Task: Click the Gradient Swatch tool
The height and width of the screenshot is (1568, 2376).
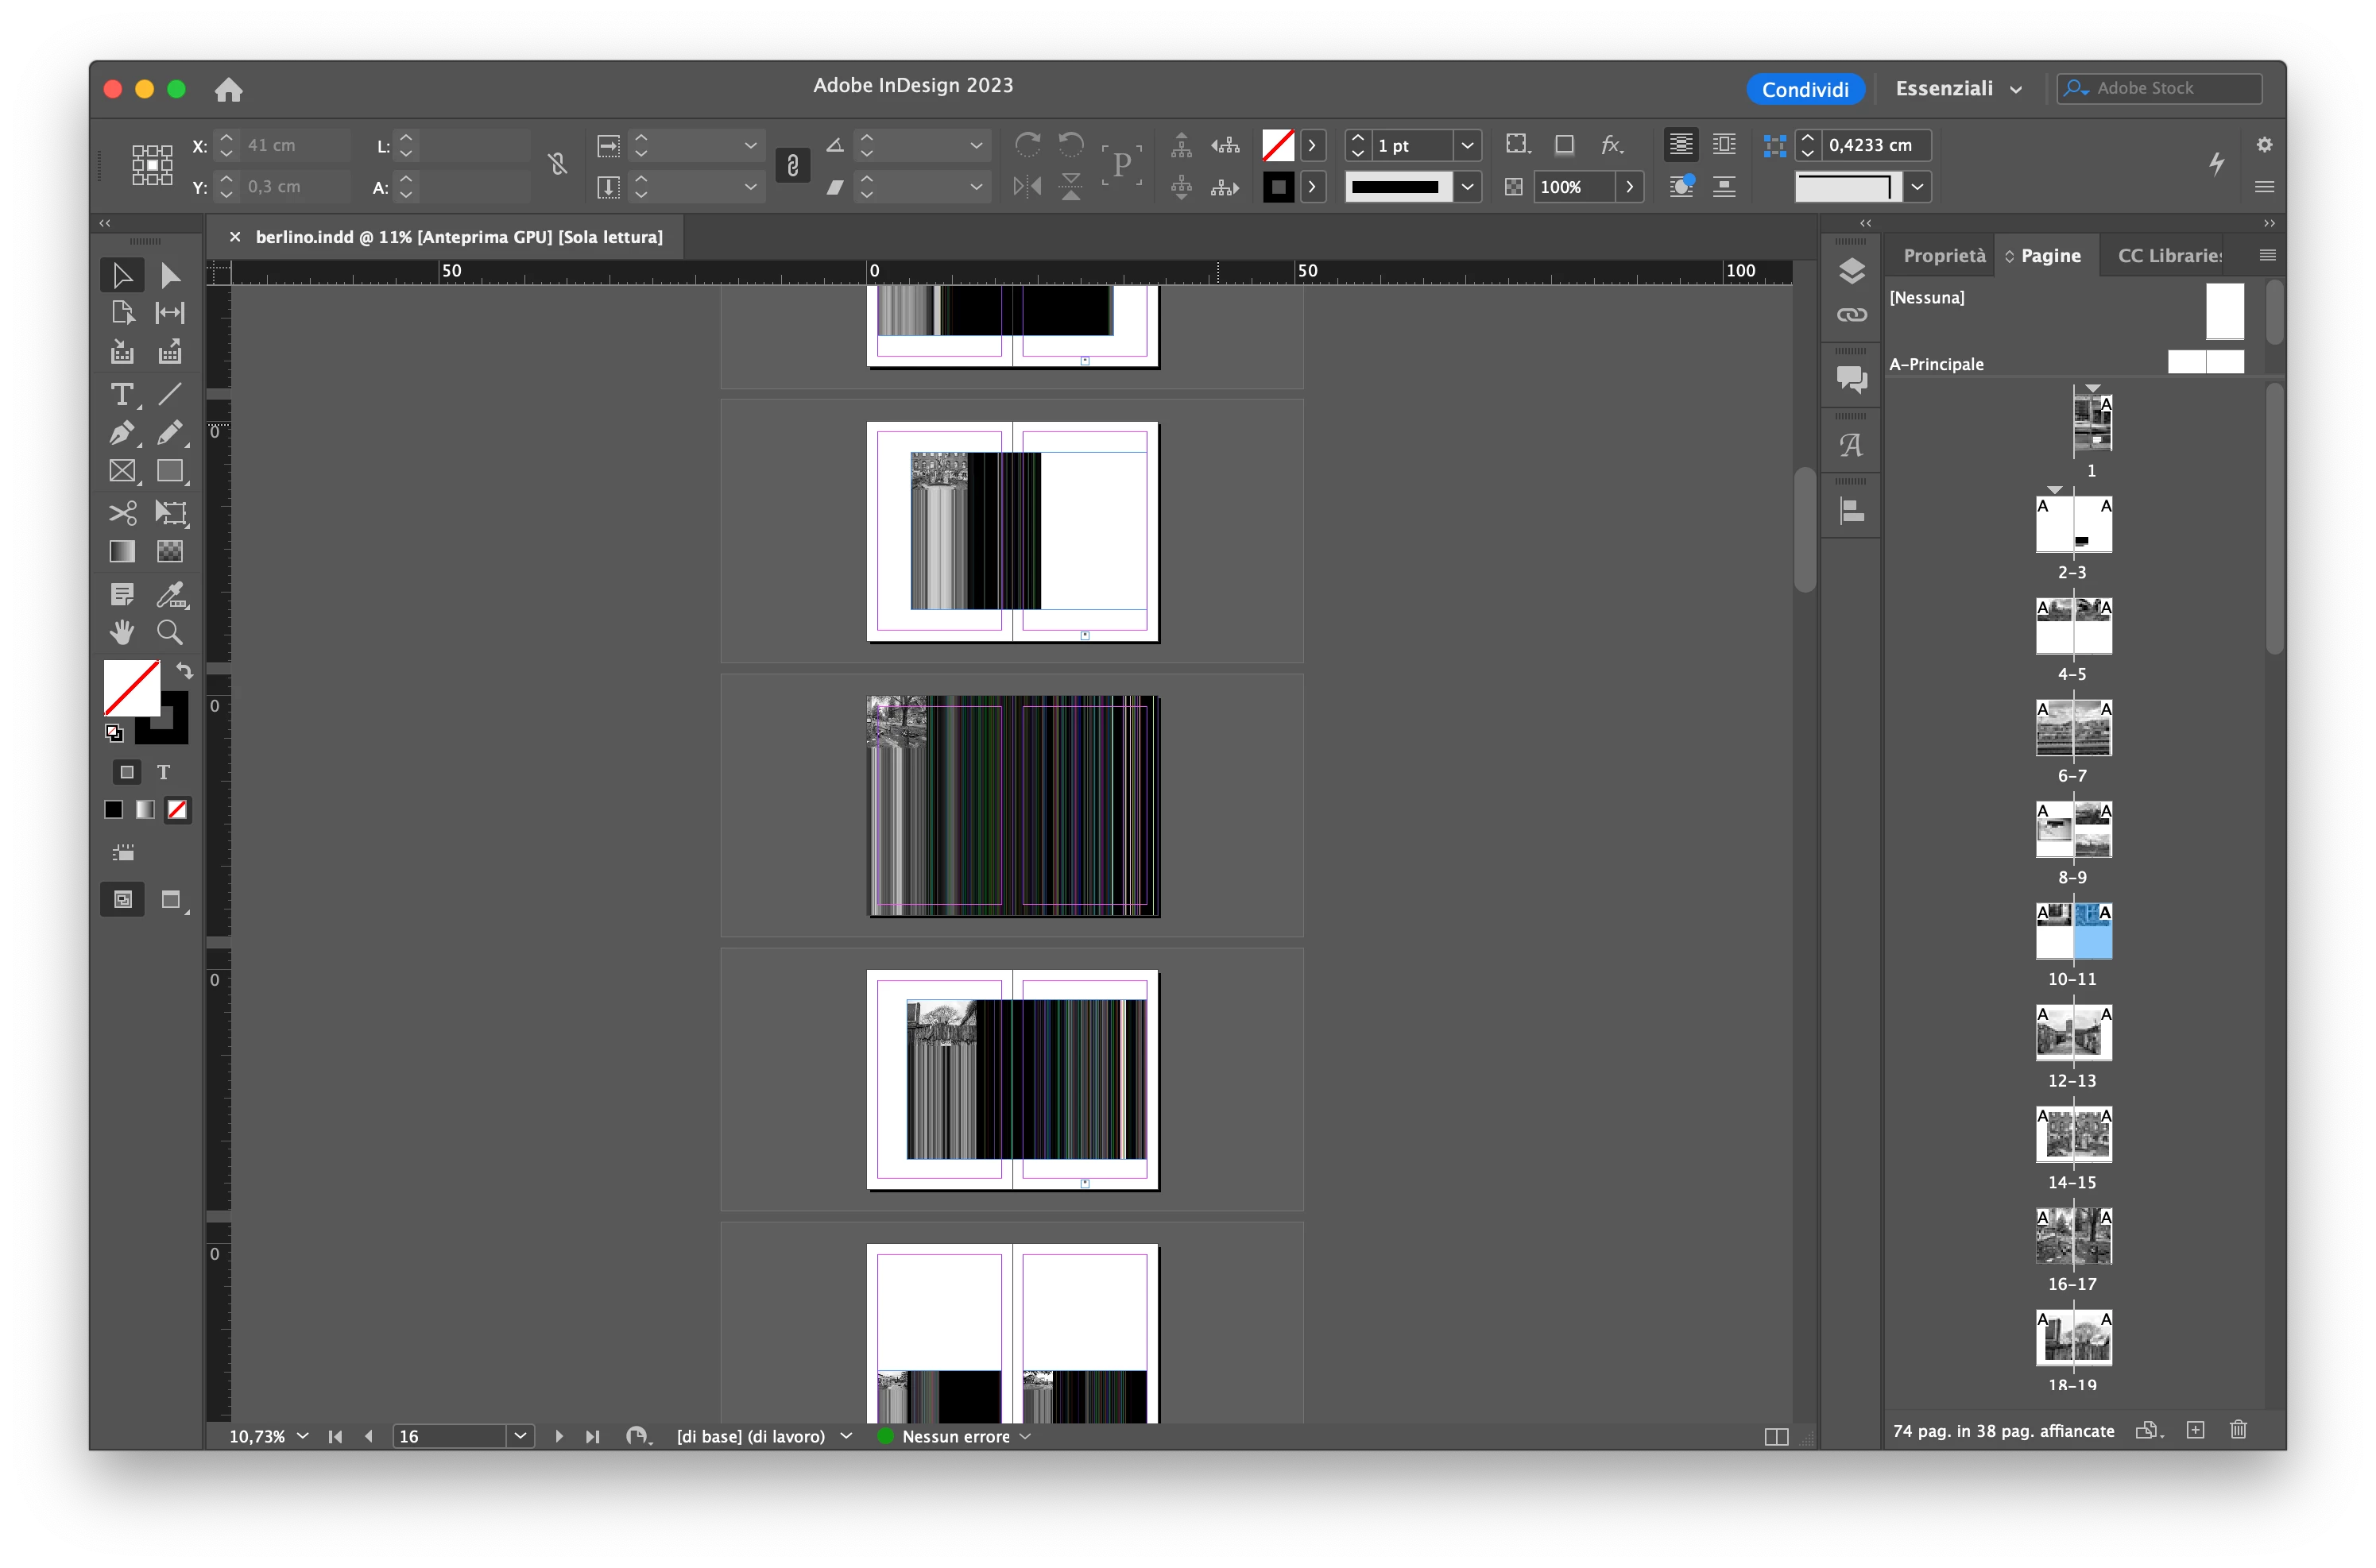Action: click(122, 552)
